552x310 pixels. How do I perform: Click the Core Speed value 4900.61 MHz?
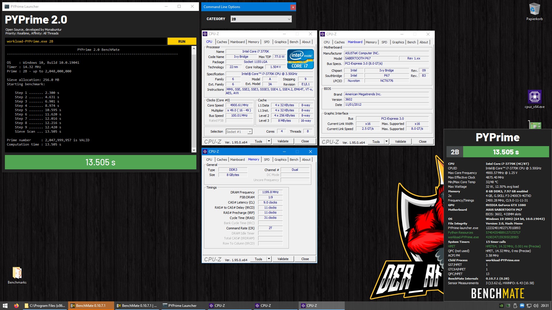pyautogui.click(x=239, y=105)
